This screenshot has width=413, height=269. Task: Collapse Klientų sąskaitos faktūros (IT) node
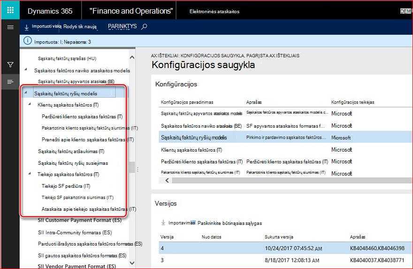pyautogui.click(x=30, y=104)
